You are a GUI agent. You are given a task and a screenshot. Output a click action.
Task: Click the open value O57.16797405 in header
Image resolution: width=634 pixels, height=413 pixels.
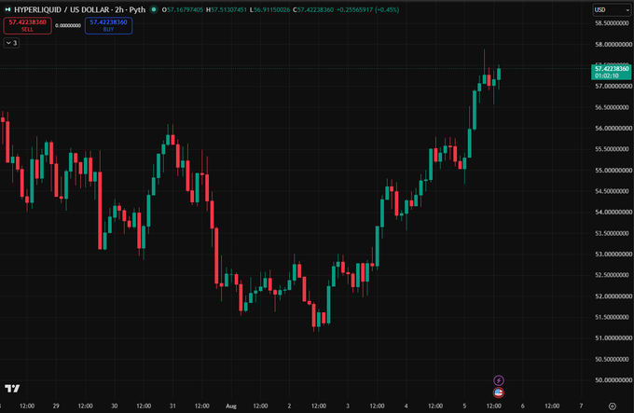[183, 9]
